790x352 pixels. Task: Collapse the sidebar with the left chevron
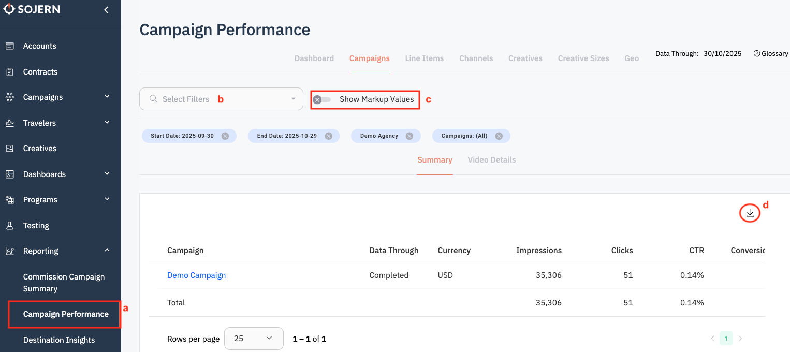coord(106,10)
